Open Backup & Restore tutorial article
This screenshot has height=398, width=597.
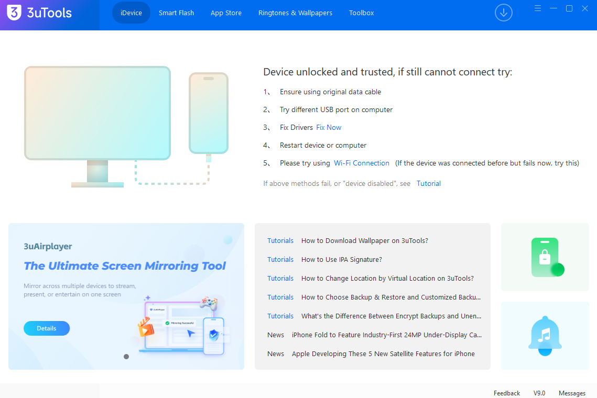pyautogui.click(x=391, y=297)
